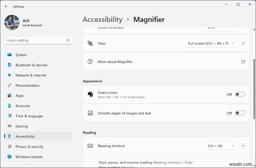Click the scrollbar up arrow
The height and width of the screenshot is (168, 256).
[254, 29]
